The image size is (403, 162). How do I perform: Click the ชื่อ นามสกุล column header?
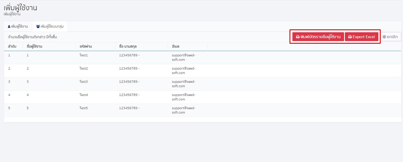[x=142, y=46]
